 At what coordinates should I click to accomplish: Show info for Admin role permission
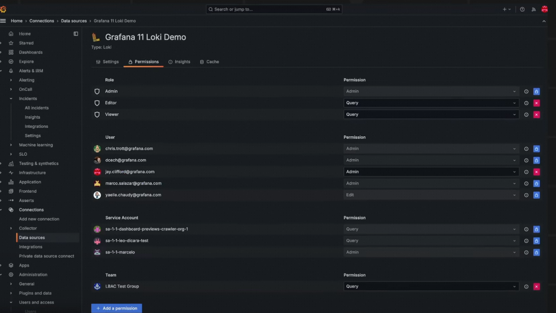tap(526, 91)
